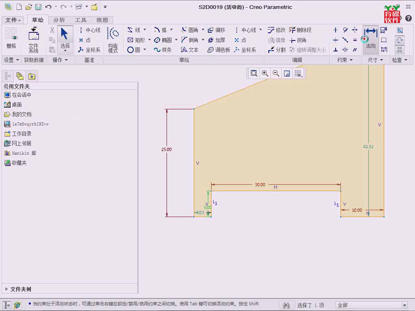The width and height of the screenshot is (415, 311).
Task: Select the 偏移 (offset) tool
Action: tap(216, 30)
